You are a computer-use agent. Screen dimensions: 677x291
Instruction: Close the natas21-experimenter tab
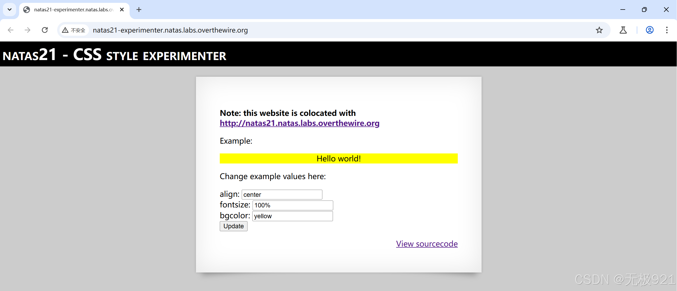click(x=122, y=10)
